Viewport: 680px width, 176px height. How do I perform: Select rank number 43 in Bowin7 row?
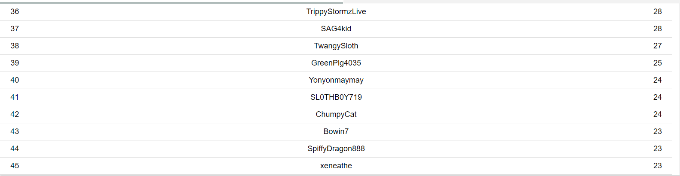click(15, 131)
